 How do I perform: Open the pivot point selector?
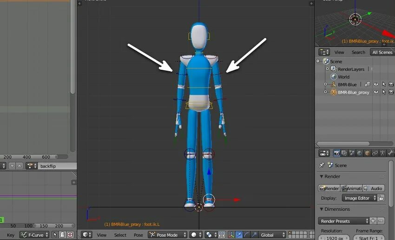pos(211,235)
